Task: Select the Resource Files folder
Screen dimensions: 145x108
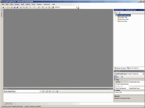Action: pyautogui.click(x=124, y=19)
